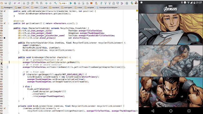Click the yellow warning indicator above error stripe
The width and height of the screenshot is (203, 114).
(137, 11)
